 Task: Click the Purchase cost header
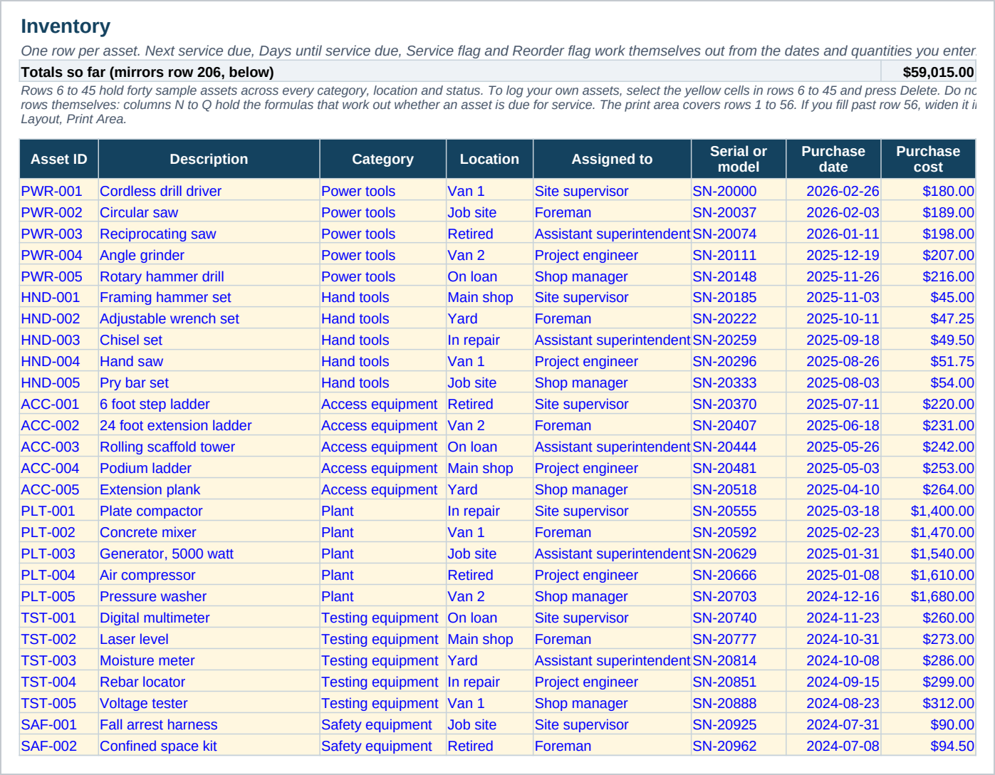coord(928,159)
